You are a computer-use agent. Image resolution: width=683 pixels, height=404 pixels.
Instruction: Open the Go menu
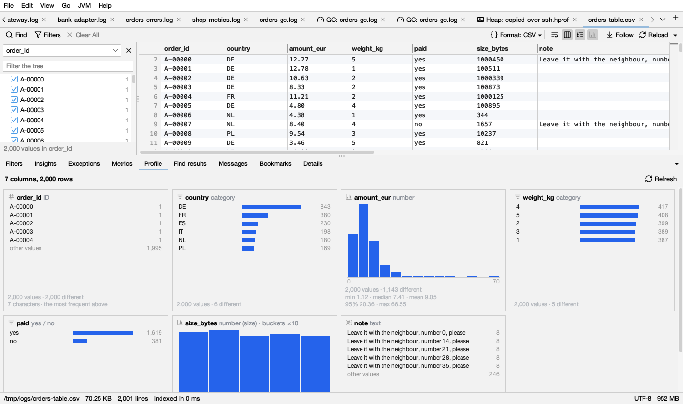pyautogui.click(x=66, y=5)
